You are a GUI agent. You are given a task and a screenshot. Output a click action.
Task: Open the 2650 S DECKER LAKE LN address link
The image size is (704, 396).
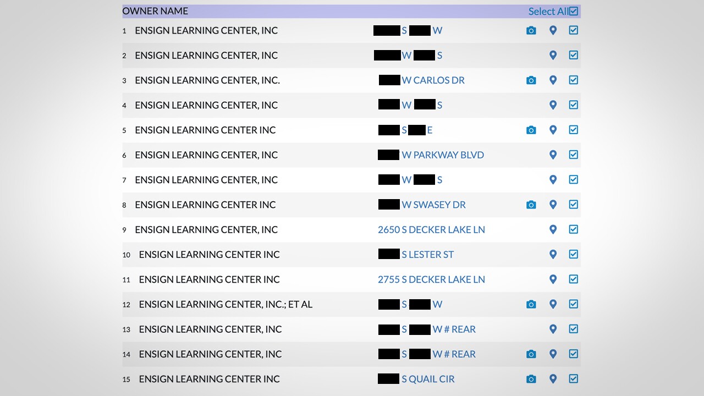coord(431,229)
